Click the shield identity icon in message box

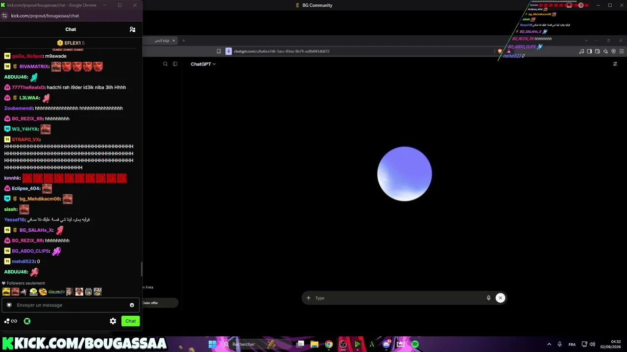click(9, 305)
